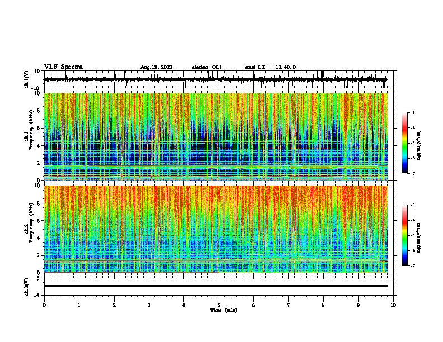Image resolution: width=443 pixels, height=342 pixels.
Task: Click time axis tick label "9"
Action: click(x=358, y=305)
